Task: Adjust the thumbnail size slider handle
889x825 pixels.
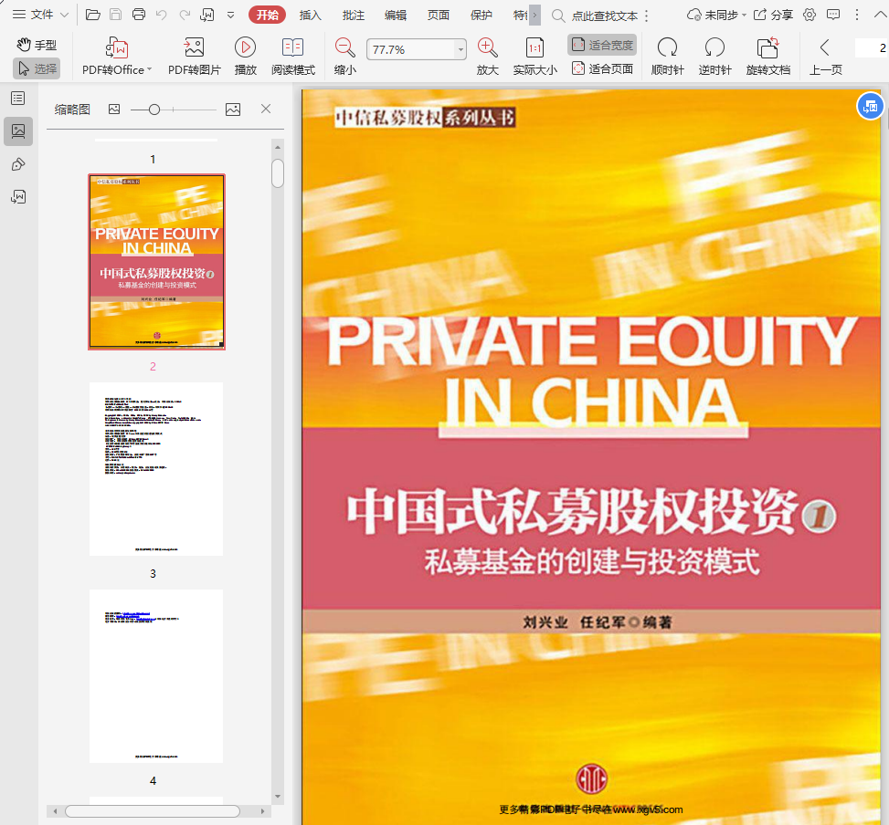Action: pyautogui.click(x=154, y=110)
